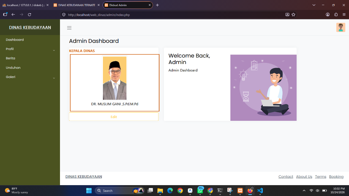The width and height of the screenshot is (349, 196).
Task: Click the Contact footer link
Action: click(286, 177)
